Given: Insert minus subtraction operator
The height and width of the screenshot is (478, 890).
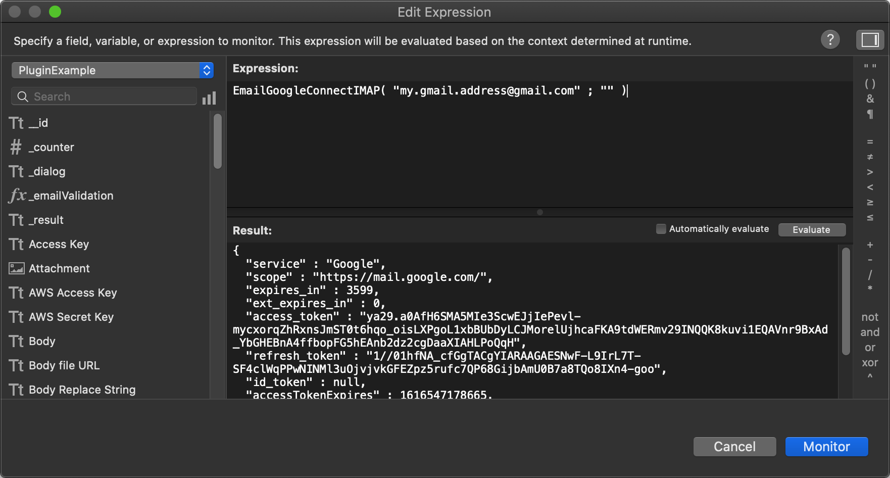Looking at the screenshot, I should coord(870,260).
